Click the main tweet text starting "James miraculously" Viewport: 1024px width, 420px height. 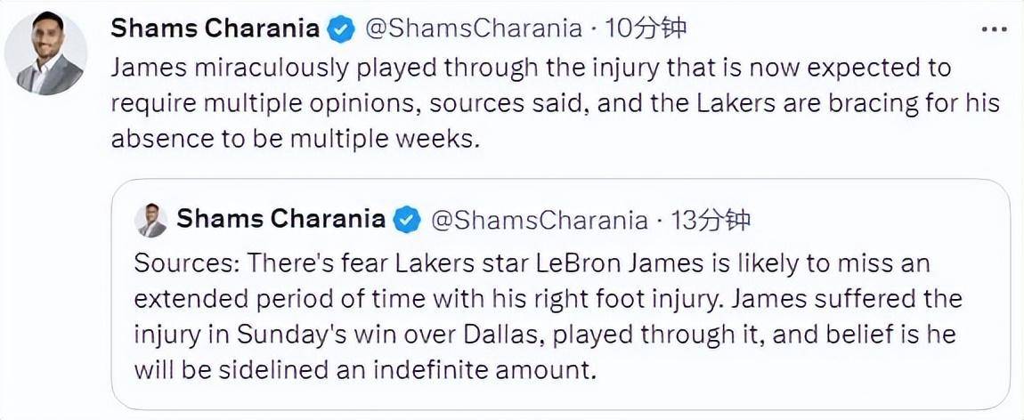[532, 68]
